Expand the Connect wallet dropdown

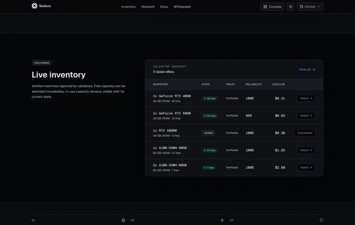point(310,7)
